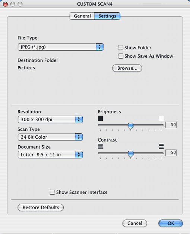Open the Letter document size dropdown

tap(50, 155)
